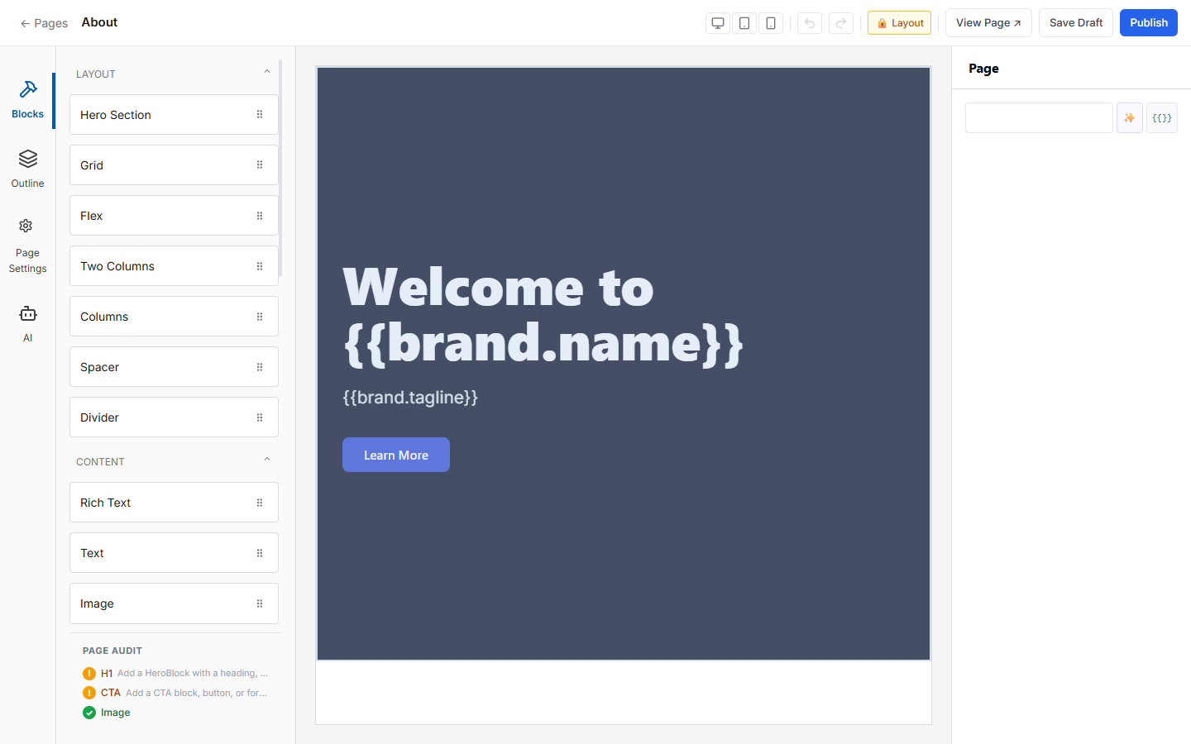Viewport: 1191px width, 744px height.
Task: Click the redo arrow icon
Action: tap(841, 23)
